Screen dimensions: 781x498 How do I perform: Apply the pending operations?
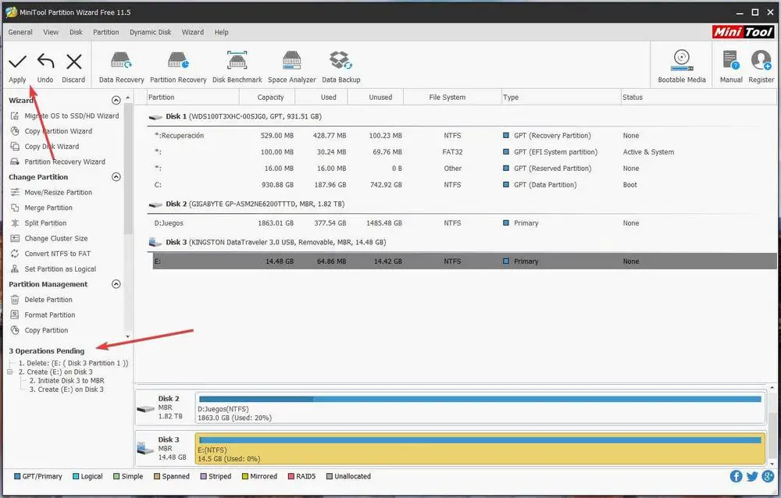coord(17,68)
